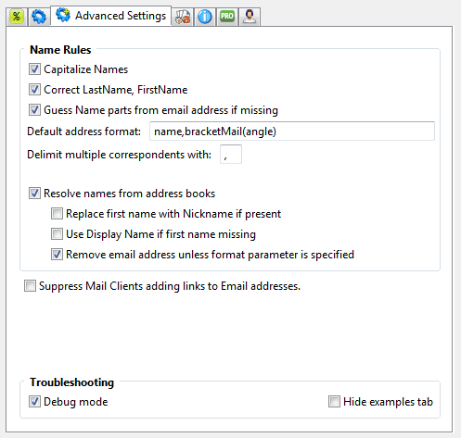Viewport: 461px width, 438px height.
Task: Toggle Remove email address unless format specified
Action: pyautogui.click(x=57, y=255)
